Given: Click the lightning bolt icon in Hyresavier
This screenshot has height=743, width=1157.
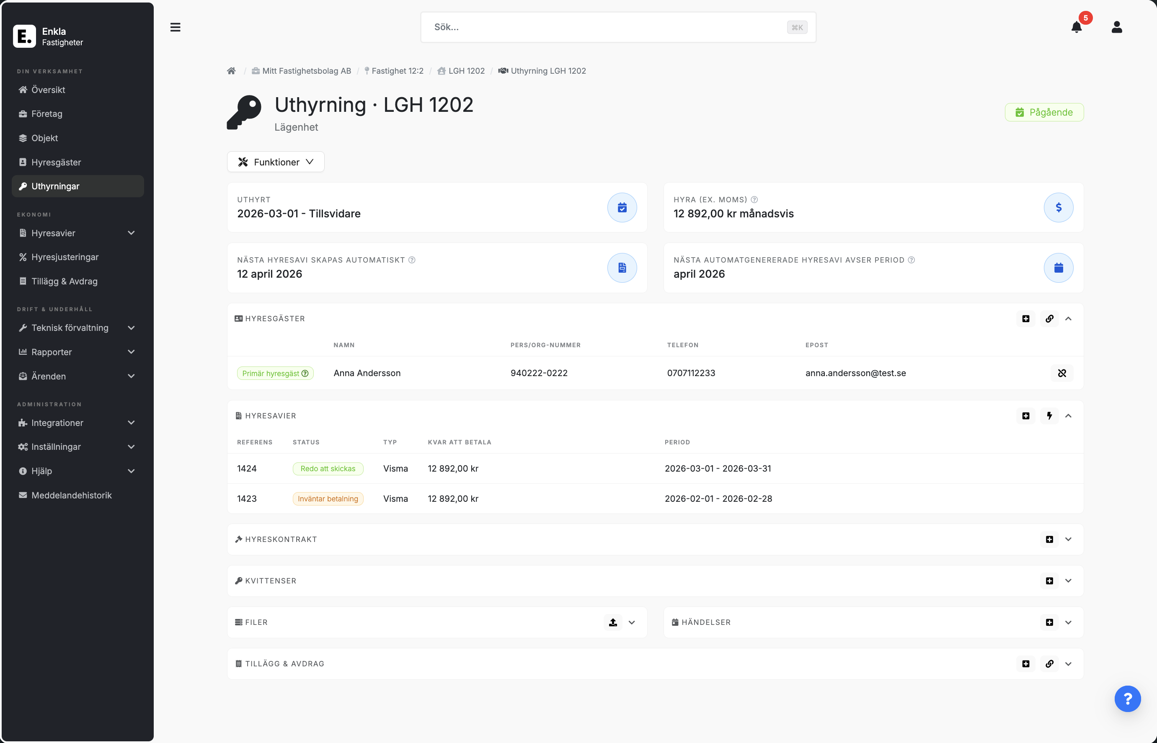Looking at the screenshot, I should tap(1049, 416).
